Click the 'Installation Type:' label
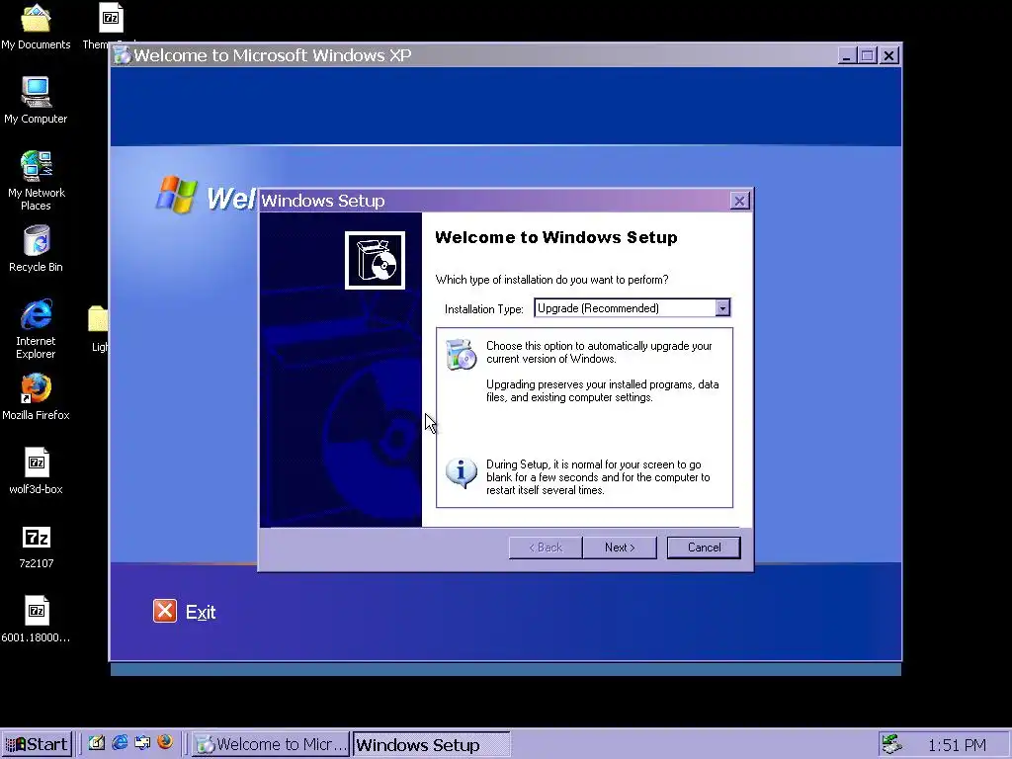This screenshot has height=759, width=1012. [484, 309]
